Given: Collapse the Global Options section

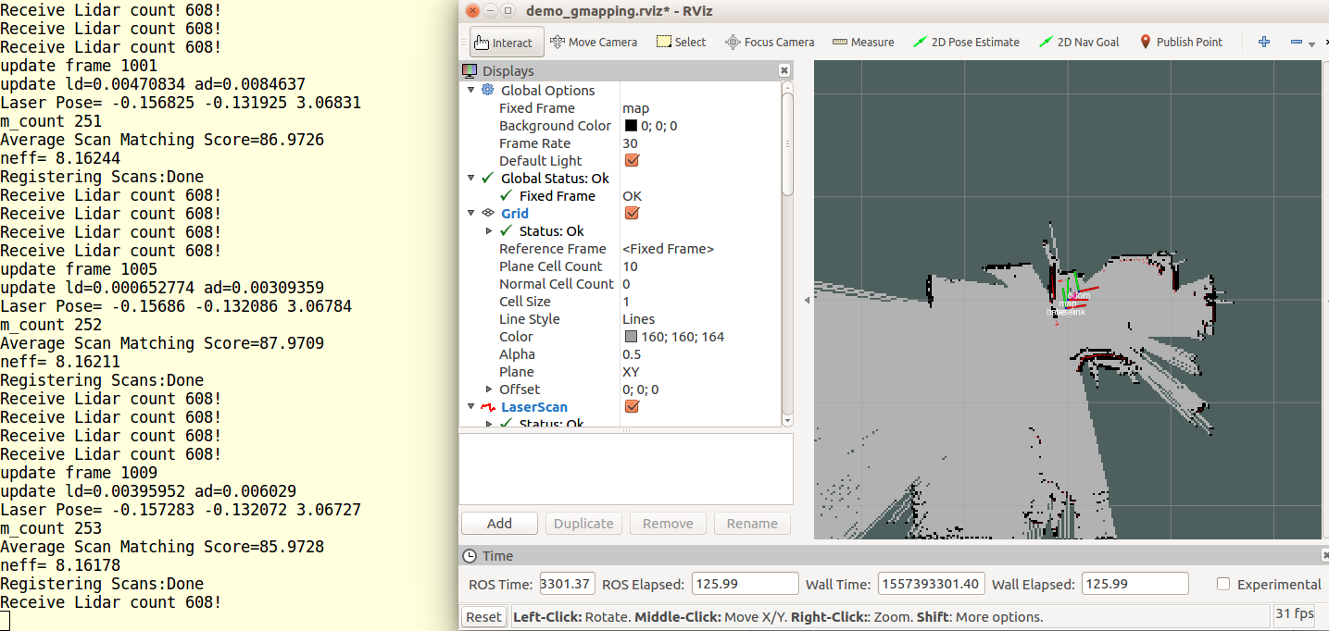Looking at the screenshot, I should coord(470,90).
